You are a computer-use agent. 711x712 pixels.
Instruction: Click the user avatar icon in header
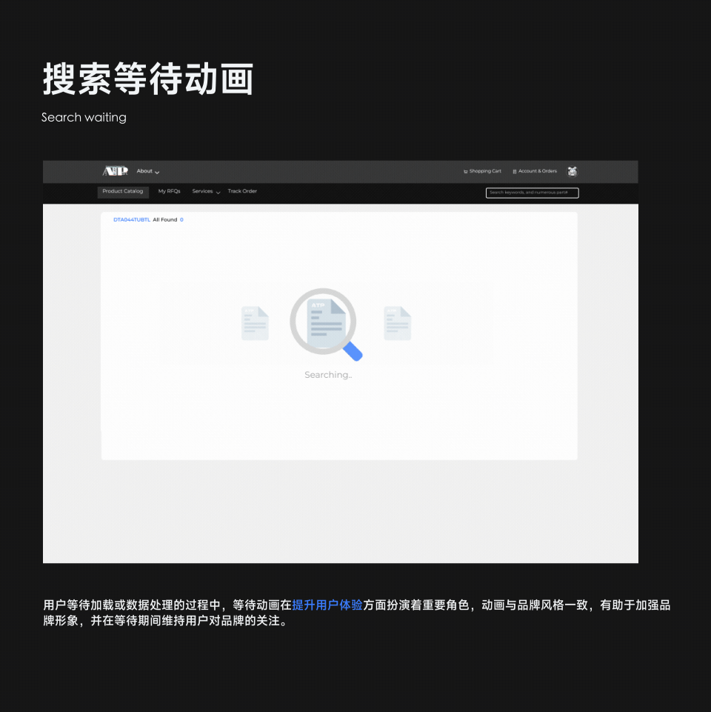coord(572,171)
